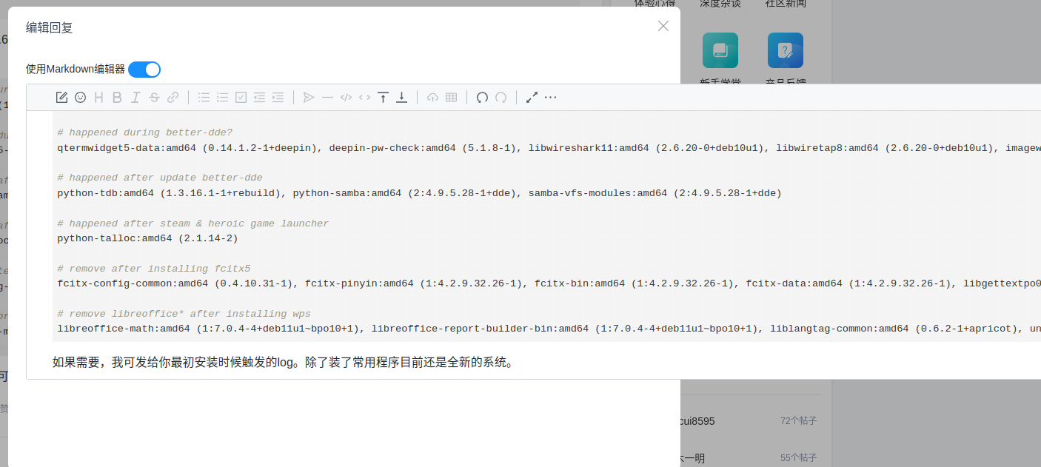The image size is (1041, 467).
Task: Click the line starting with qtermwidget5-data:amd64
Action: coord(549,148)
